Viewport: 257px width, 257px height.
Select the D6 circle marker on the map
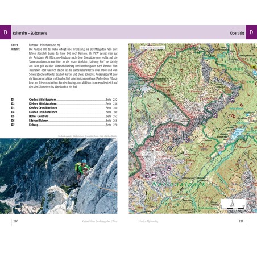[x=215, y=115]
